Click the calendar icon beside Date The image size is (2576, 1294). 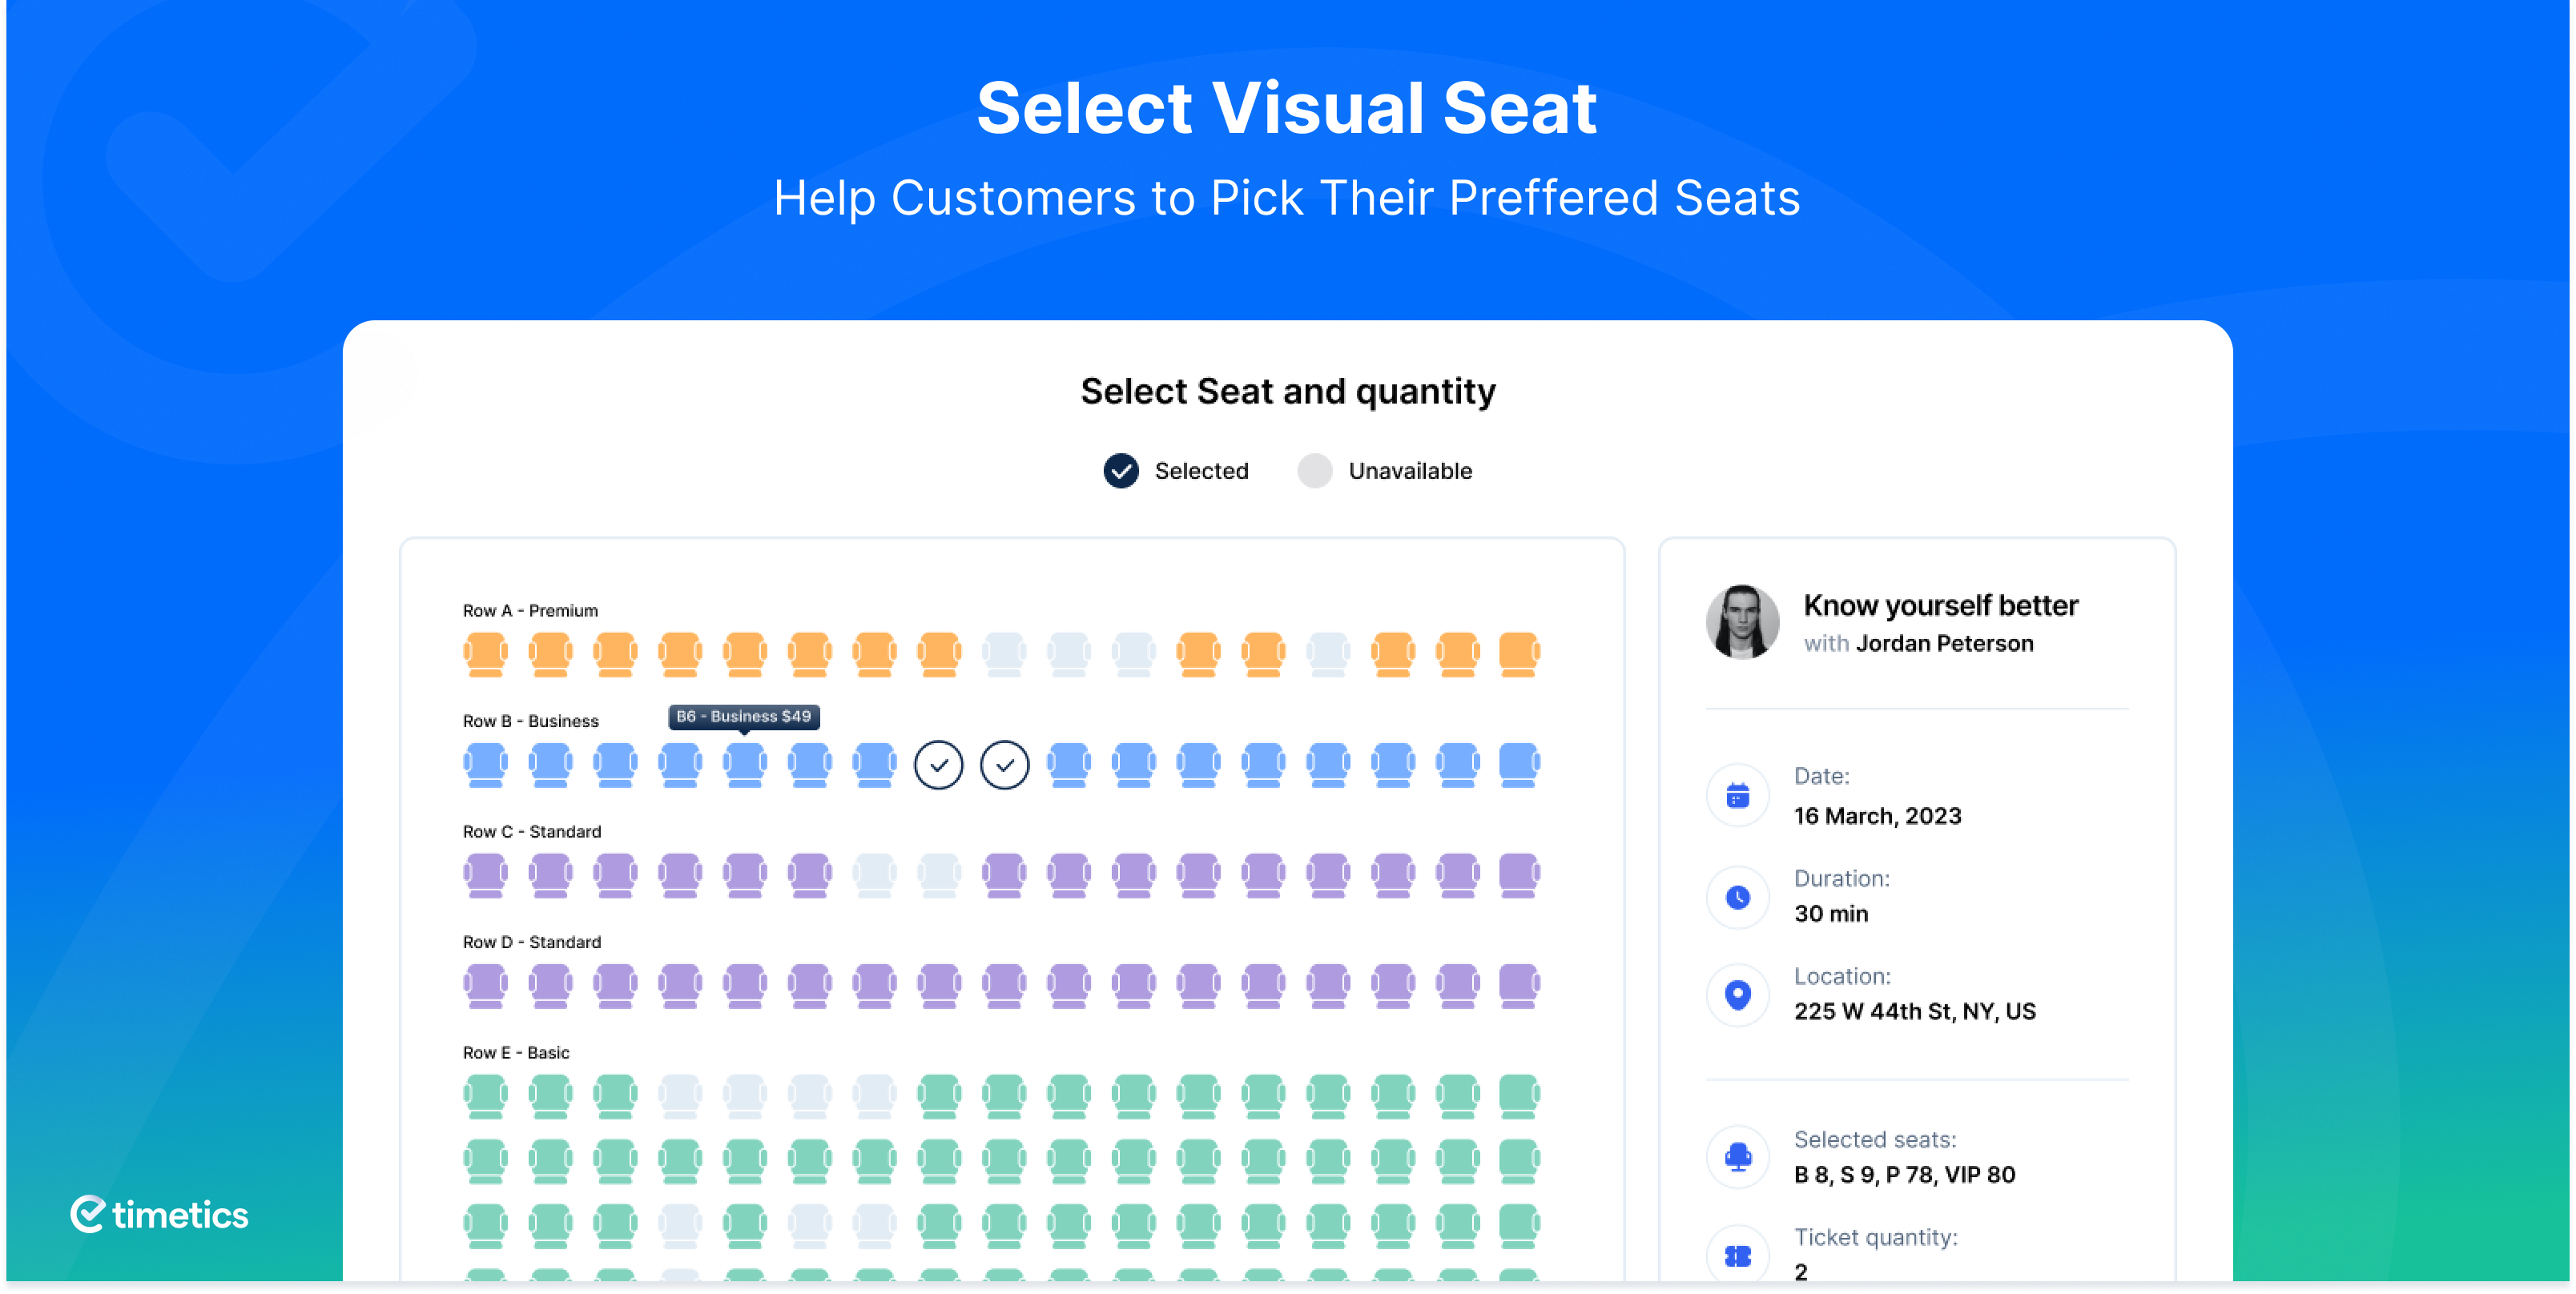point(1737,795)
